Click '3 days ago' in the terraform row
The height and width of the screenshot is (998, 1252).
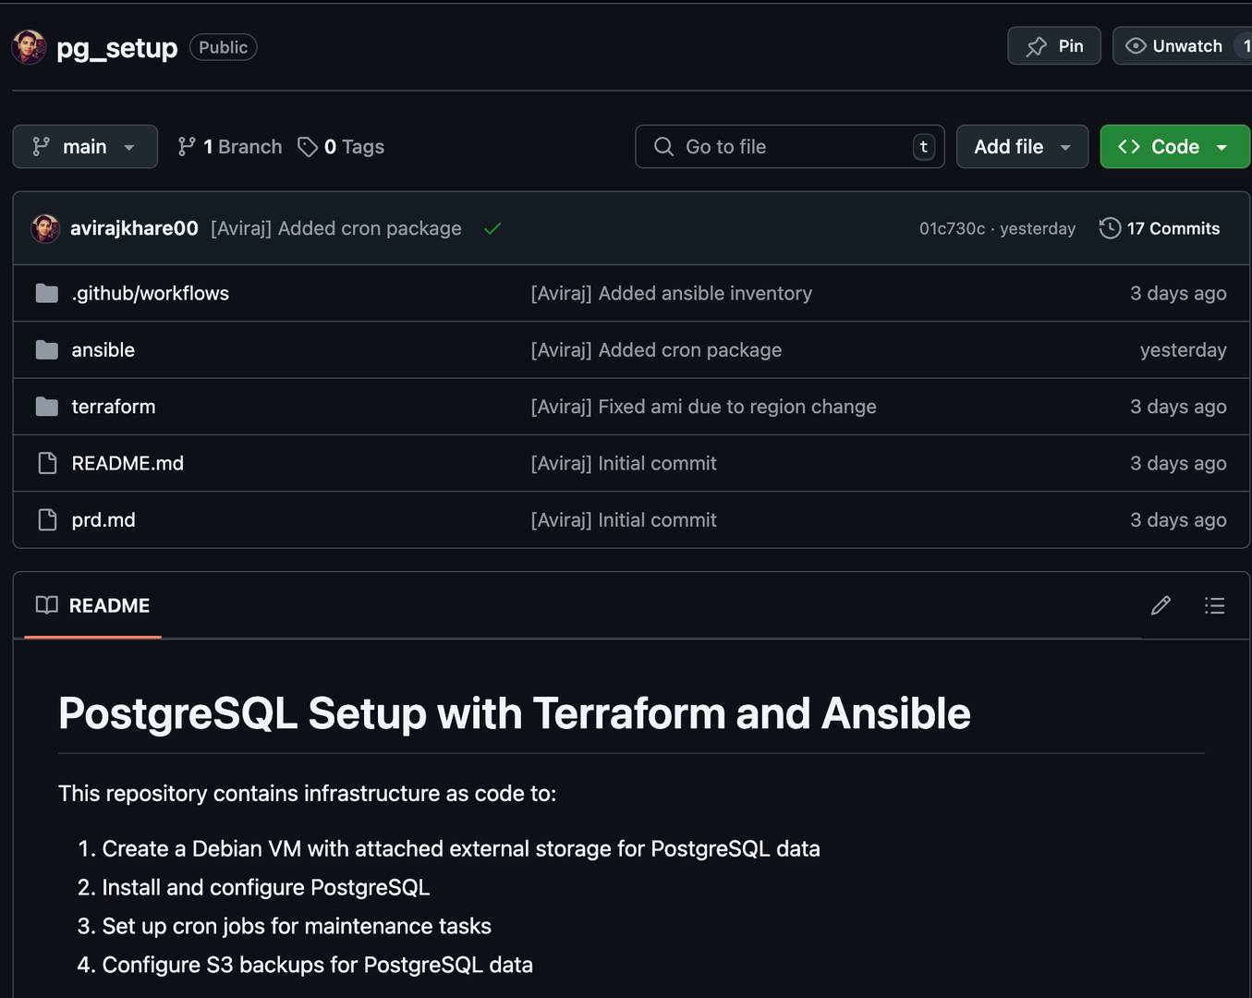coord(1178,407)
